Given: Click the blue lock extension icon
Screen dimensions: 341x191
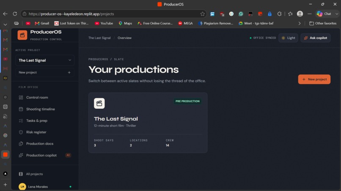Looking at the screenshot, I should [x=269, y=14].
